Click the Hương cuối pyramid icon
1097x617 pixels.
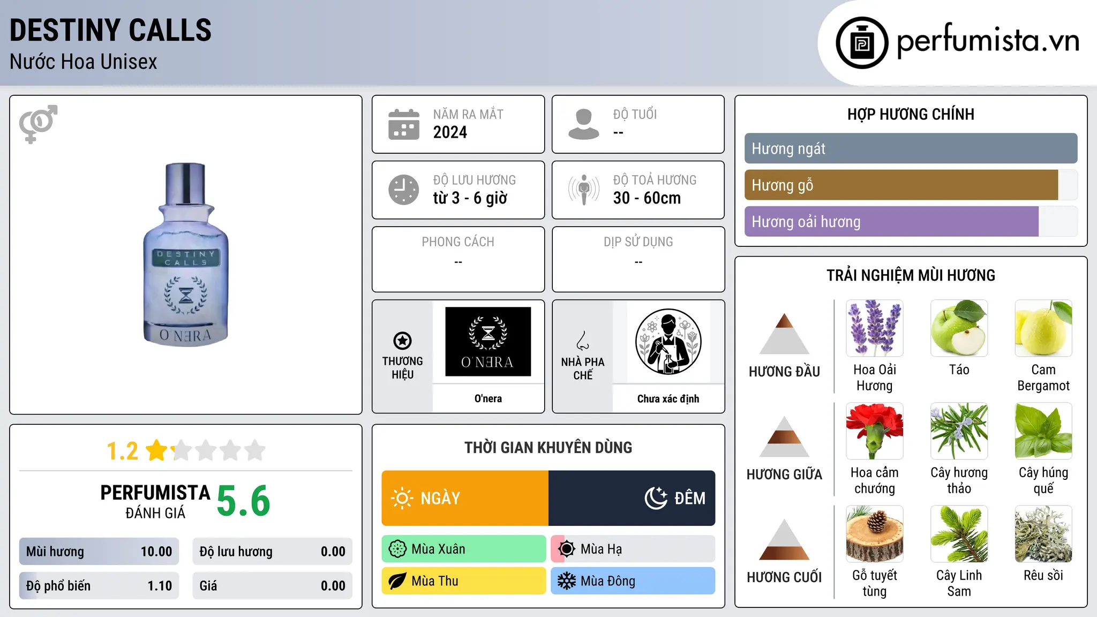pyautogui.click(x=784, y=539)
